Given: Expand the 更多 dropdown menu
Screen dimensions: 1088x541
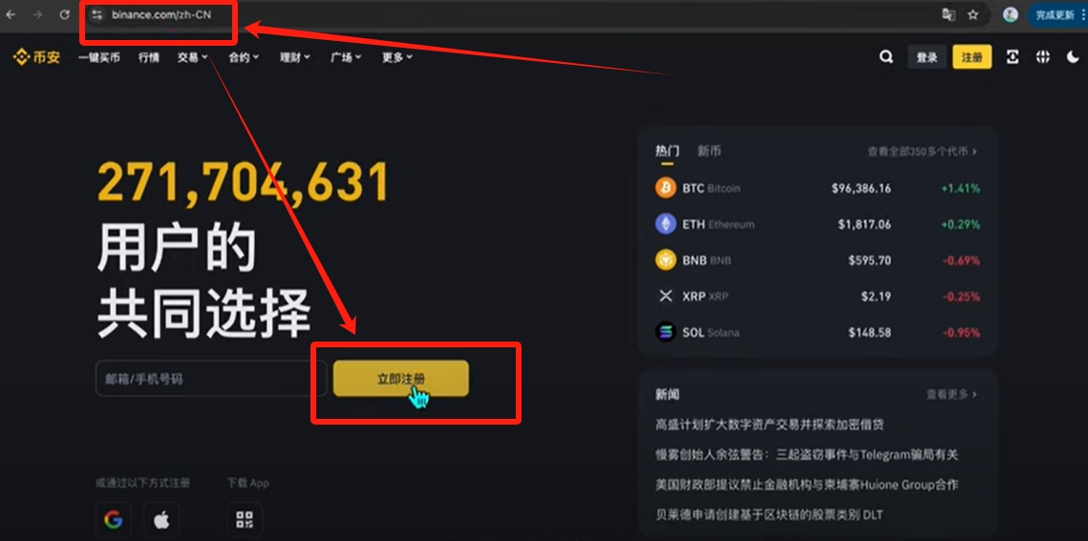Looking at the screenshot, I should pyautogui.click(x=397, y=57).
